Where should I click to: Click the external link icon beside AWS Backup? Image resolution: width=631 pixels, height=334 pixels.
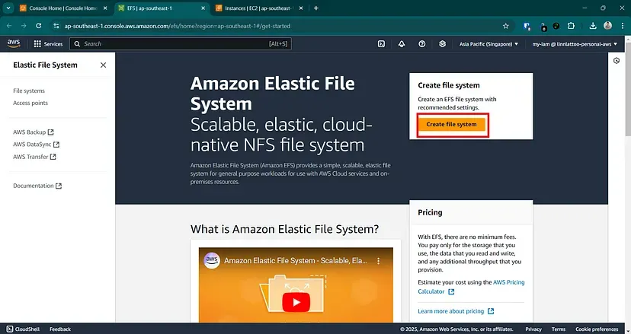[x=51, y=132]
